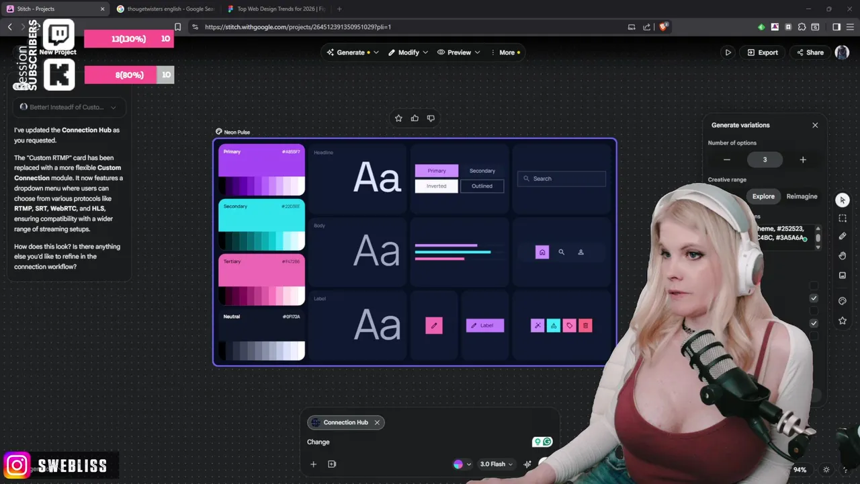Activate the pencil edit tool
The height and width of the screenshot is (484, 860).
pyautogui.click(x=843, y=237)
